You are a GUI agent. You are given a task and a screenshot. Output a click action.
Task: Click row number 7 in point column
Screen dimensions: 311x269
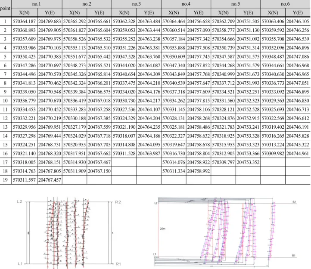pos(5,74)
